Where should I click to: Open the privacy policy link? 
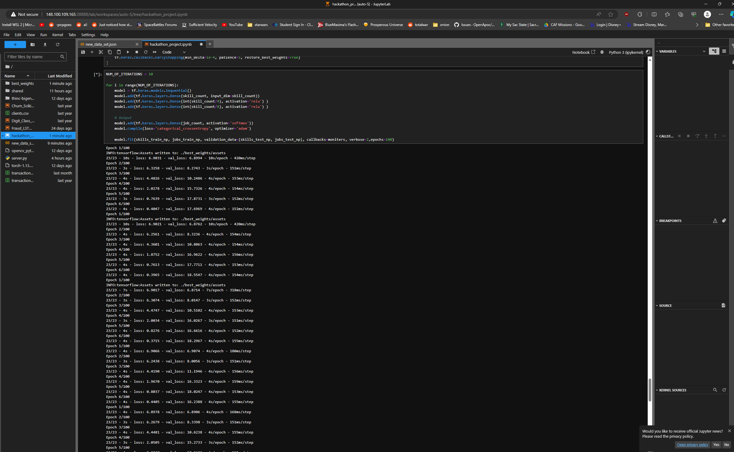coord(692,445)
